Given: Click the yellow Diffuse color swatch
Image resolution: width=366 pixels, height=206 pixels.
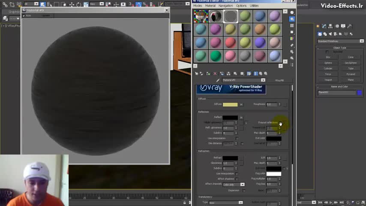Looking at the screenshot, I should [x=230, y=104].
